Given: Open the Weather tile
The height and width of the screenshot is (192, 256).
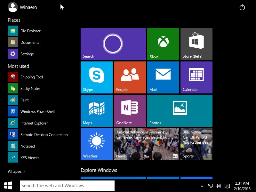Looking at the screenshot, I should pyautogui.click(x=97, y=144).
